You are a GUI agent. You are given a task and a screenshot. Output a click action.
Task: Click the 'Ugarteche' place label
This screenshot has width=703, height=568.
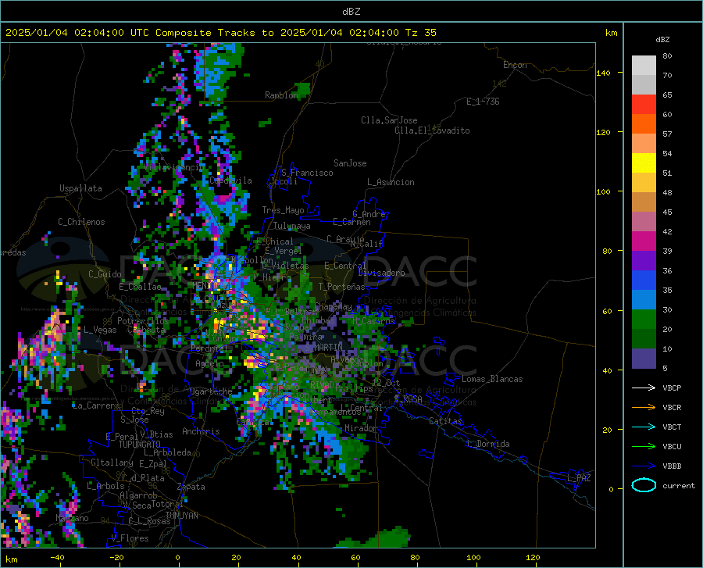click(x=211, y=391)
